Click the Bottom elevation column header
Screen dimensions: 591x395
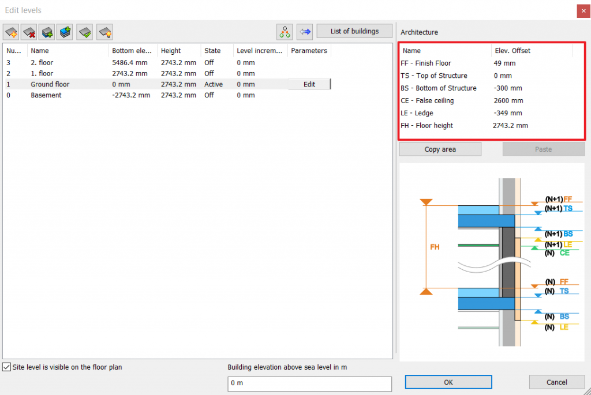133,51
